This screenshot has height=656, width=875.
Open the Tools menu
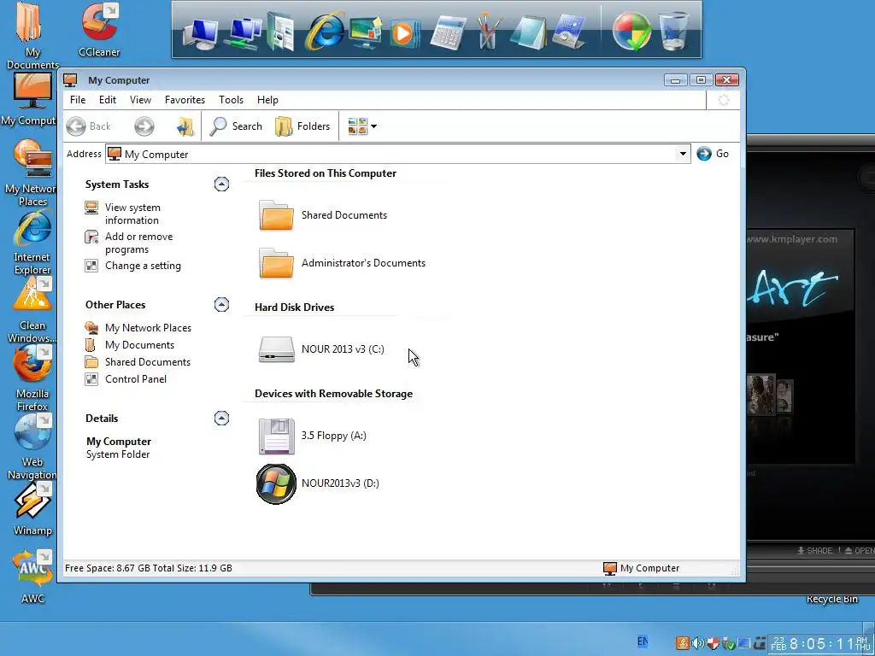point(231,100)
